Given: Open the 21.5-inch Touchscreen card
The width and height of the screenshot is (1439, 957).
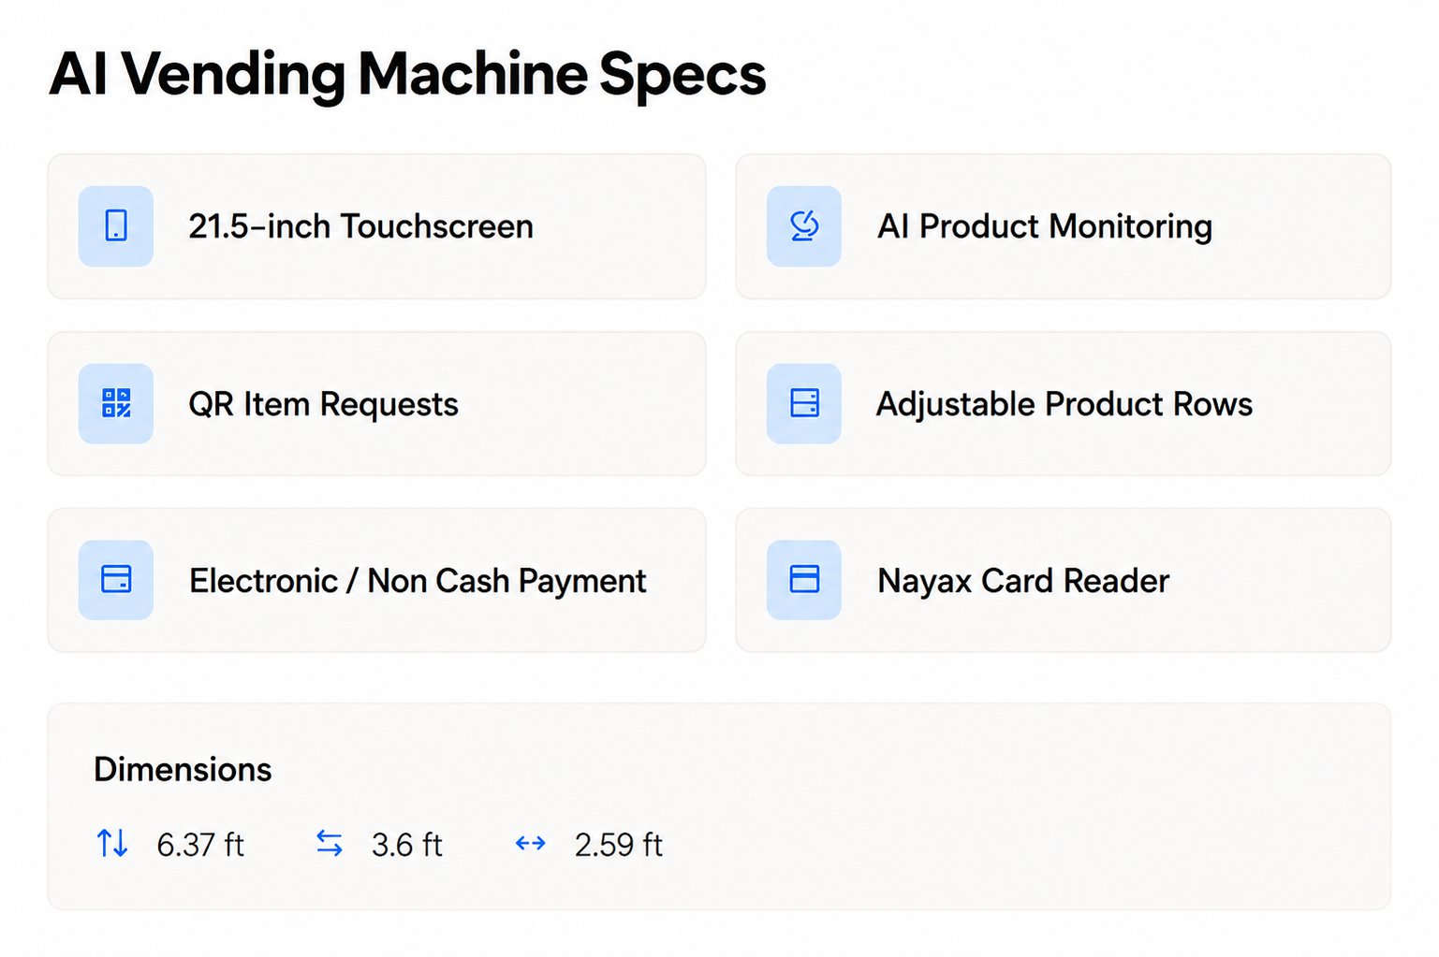Looking at the screenshot, I should [x=376, y=226].
